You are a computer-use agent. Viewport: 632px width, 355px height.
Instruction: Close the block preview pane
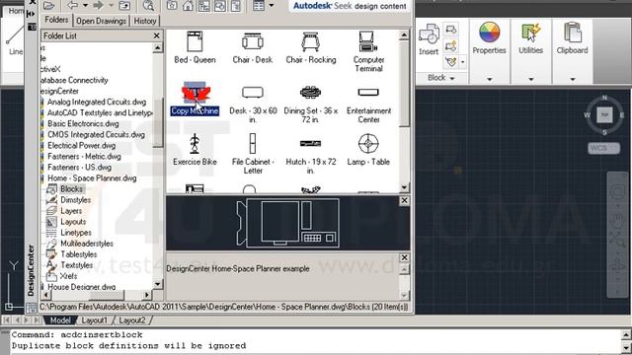pos(404,200)
